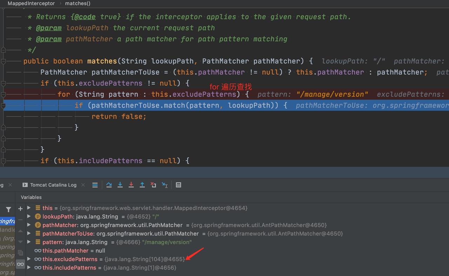Close the Tomcat Catalina Log tab
This screenshot has height=276, width=449.
[x=83, y=185]
